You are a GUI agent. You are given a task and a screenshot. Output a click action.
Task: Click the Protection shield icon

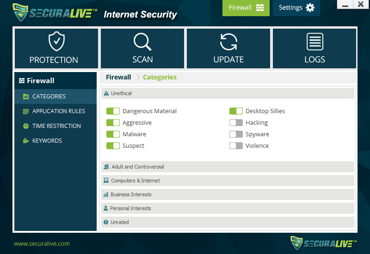coord(56,41)
